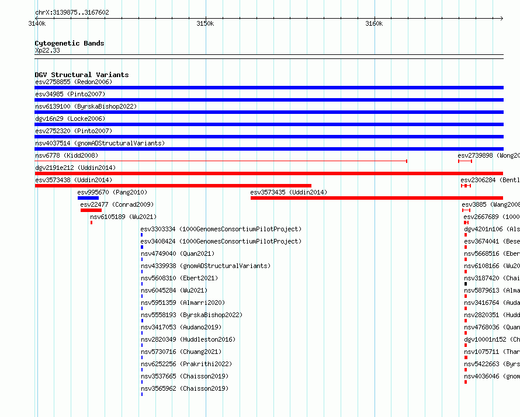Open nsv3537665 (Chaisson2019) label
Image resolution: width=520 pixels, height=417 pixels.
tap(185, 376)
